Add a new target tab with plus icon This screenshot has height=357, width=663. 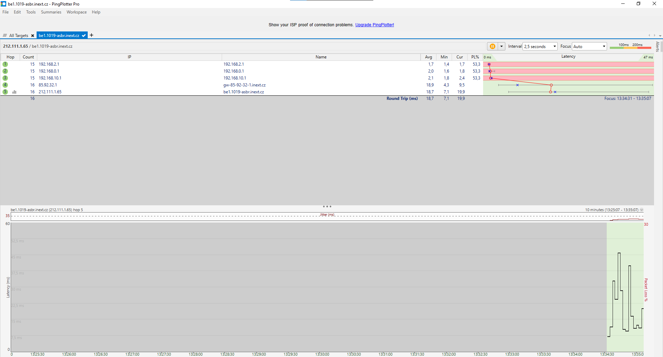[x=92, y=35]
